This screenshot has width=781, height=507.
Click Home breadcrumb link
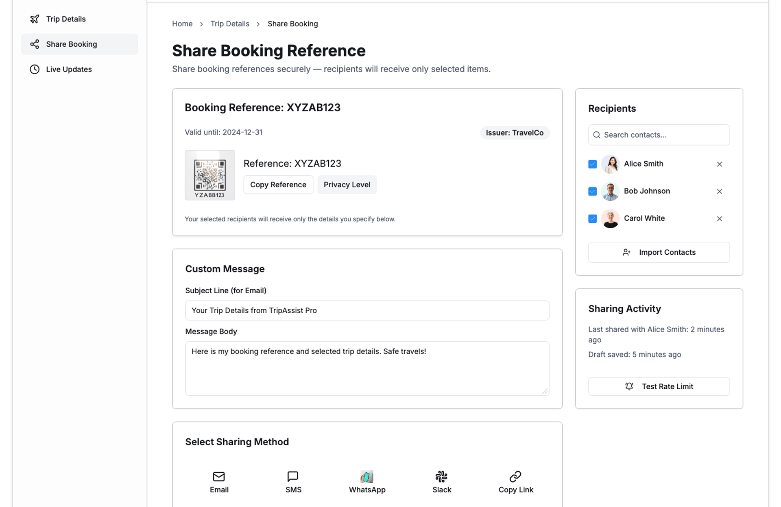pos(182,24)
